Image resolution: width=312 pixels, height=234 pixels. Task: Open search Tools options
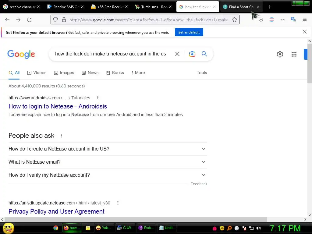202,73
